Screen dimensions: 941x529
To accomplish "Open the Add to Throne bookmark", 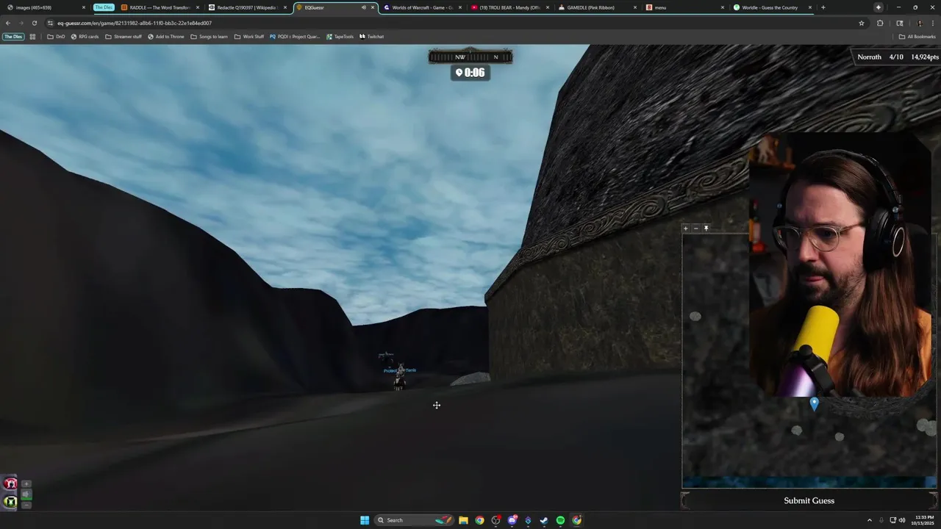I will point(165,37).
